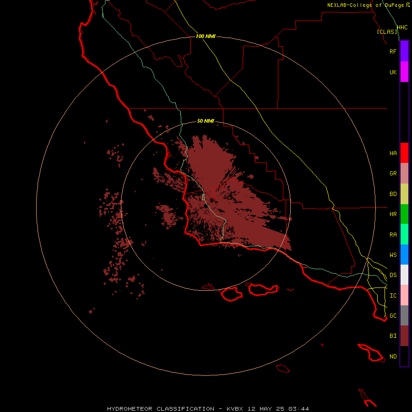The width and height of the screenshot is (412, 412).
Task: Click the HA red legend swatch
Action: pos(404,153)
